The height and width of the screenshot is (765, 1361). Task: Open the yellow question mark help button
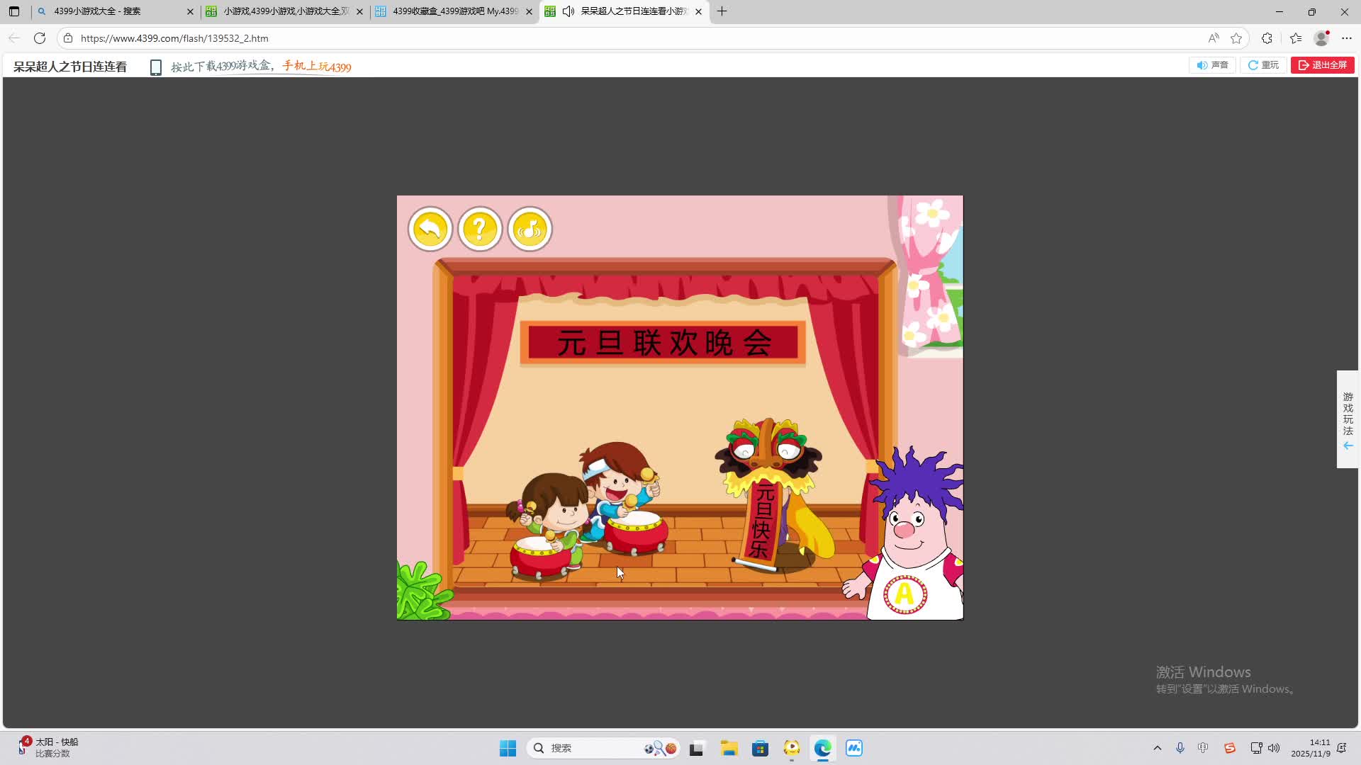[x=480, y=229]
